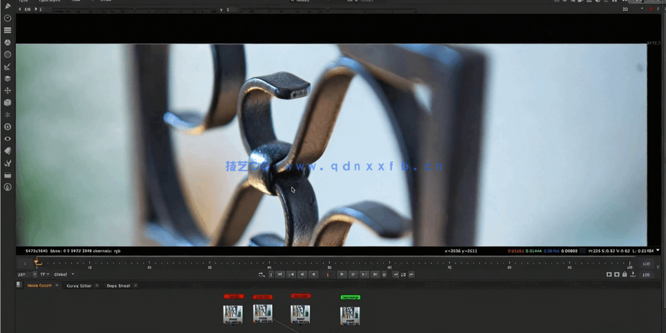Open the Keyer nodes menu (diagonal arrow icon)
The height and width of the screenshot is (333, 666).
[x=8, y=67]
